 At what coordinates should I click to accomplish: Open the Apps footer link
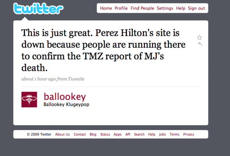click(x=118, y=134)
